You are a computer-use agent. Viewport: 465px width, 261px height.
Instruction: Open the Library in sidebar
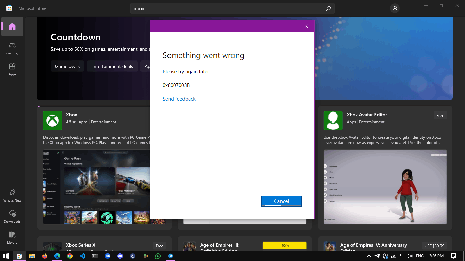(12, 238)
